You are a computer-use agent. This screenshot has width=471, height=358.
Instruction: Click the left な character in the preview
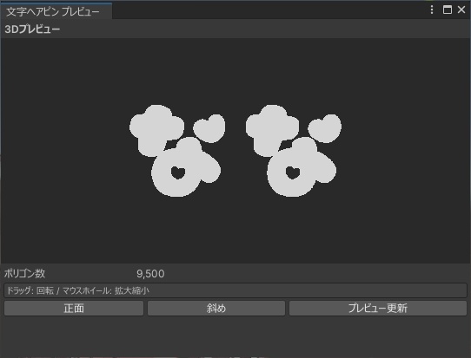(177, 151)
